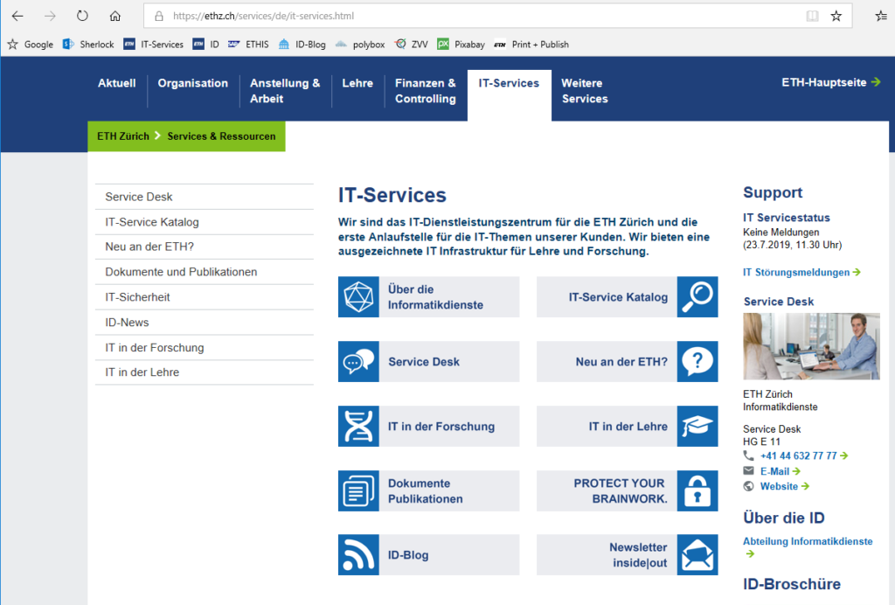Open Service Desk in the left sidebar
The width and height of the screenshot is (895, 605).
click(x=205, y=197)
